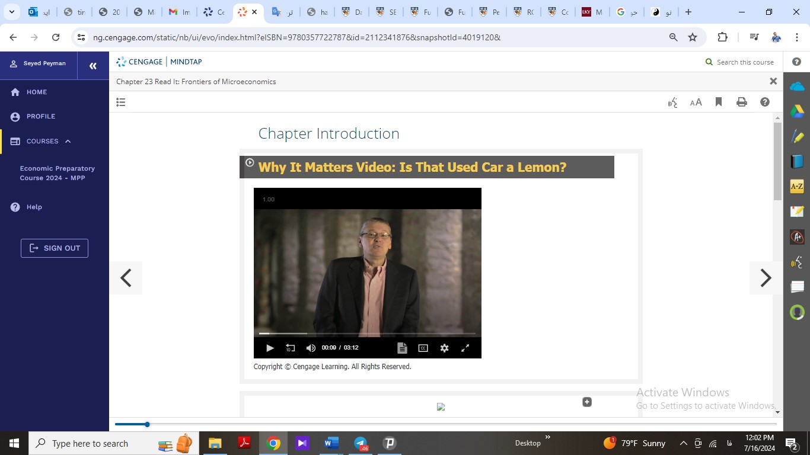Open Economic Preparatory Course 2024 - MPP link
This screenshot has height=455, width=810.
pos(58,173)
